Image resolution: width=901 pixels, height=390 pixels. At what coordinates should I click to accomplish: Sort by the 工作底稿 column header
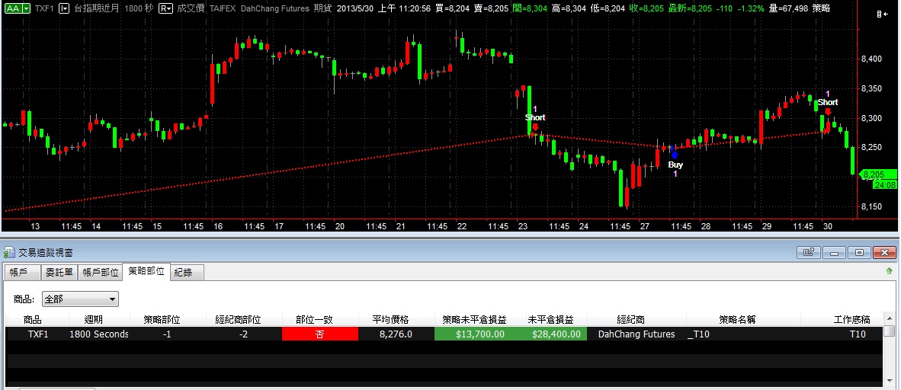[x=851, y=320]
